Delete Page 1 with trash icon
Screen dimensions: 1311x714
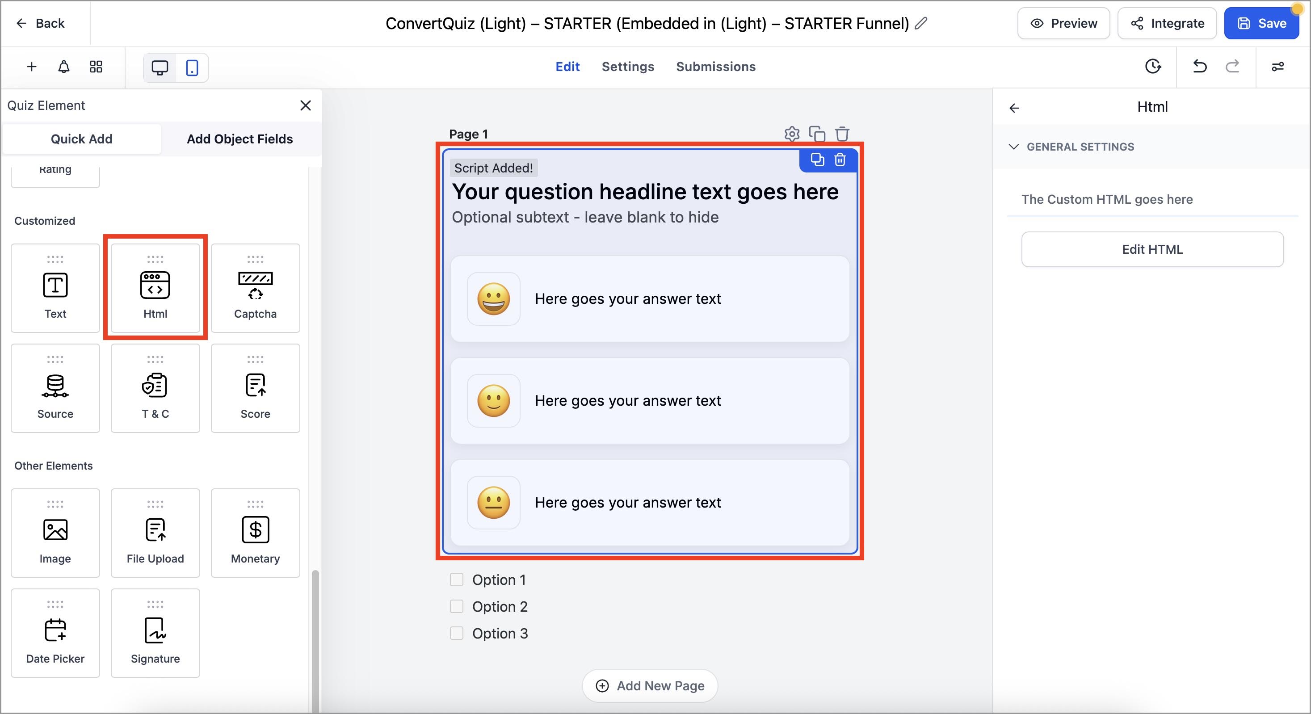pyautogui.click(x=842, y=134)
